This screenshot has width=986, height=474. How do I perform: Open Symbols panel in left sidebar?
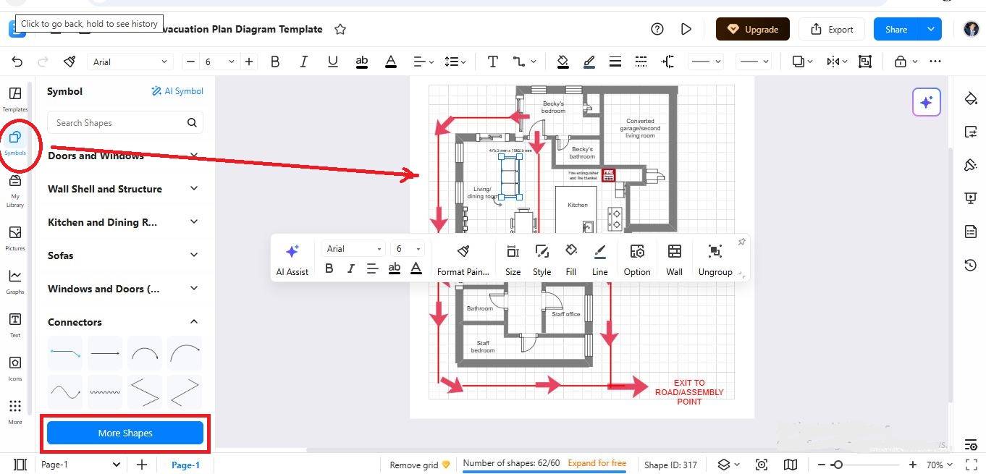click(14, 143)
